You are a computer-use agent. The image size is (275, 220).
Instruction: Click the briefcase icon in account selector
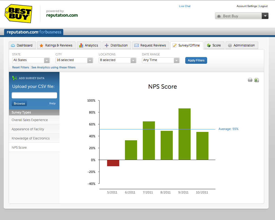(x=219, y=16)
